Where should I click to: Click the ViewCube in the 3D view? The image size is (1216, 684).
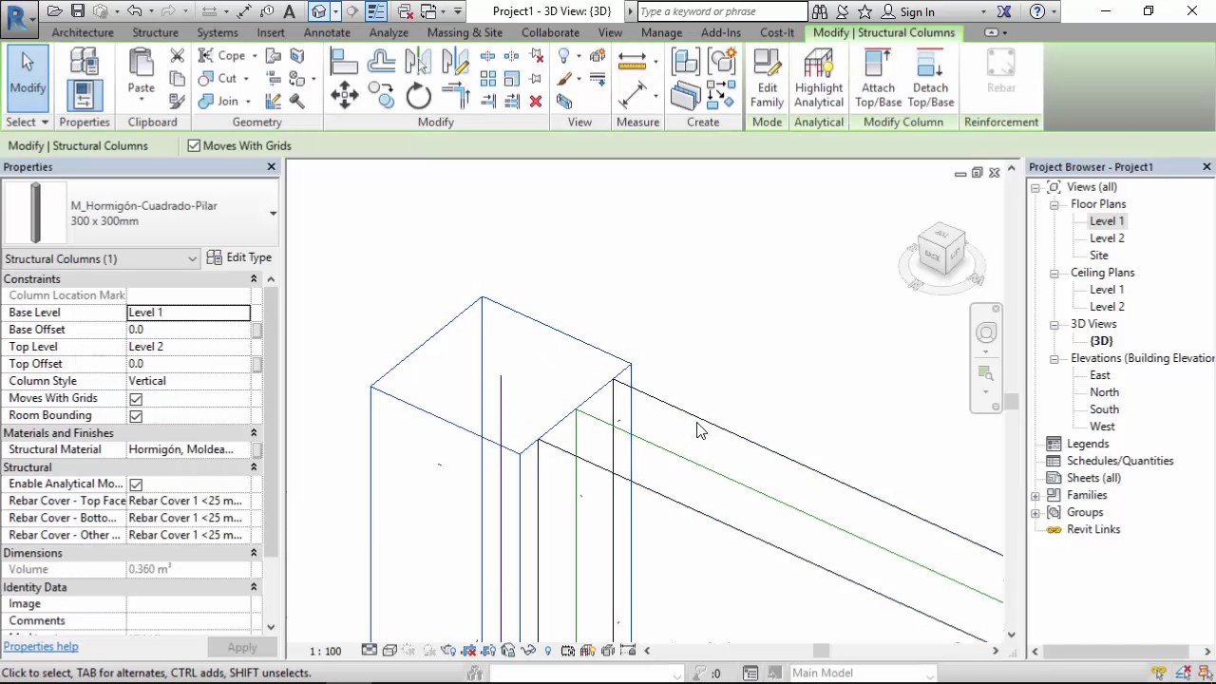(x=941, y=252)
